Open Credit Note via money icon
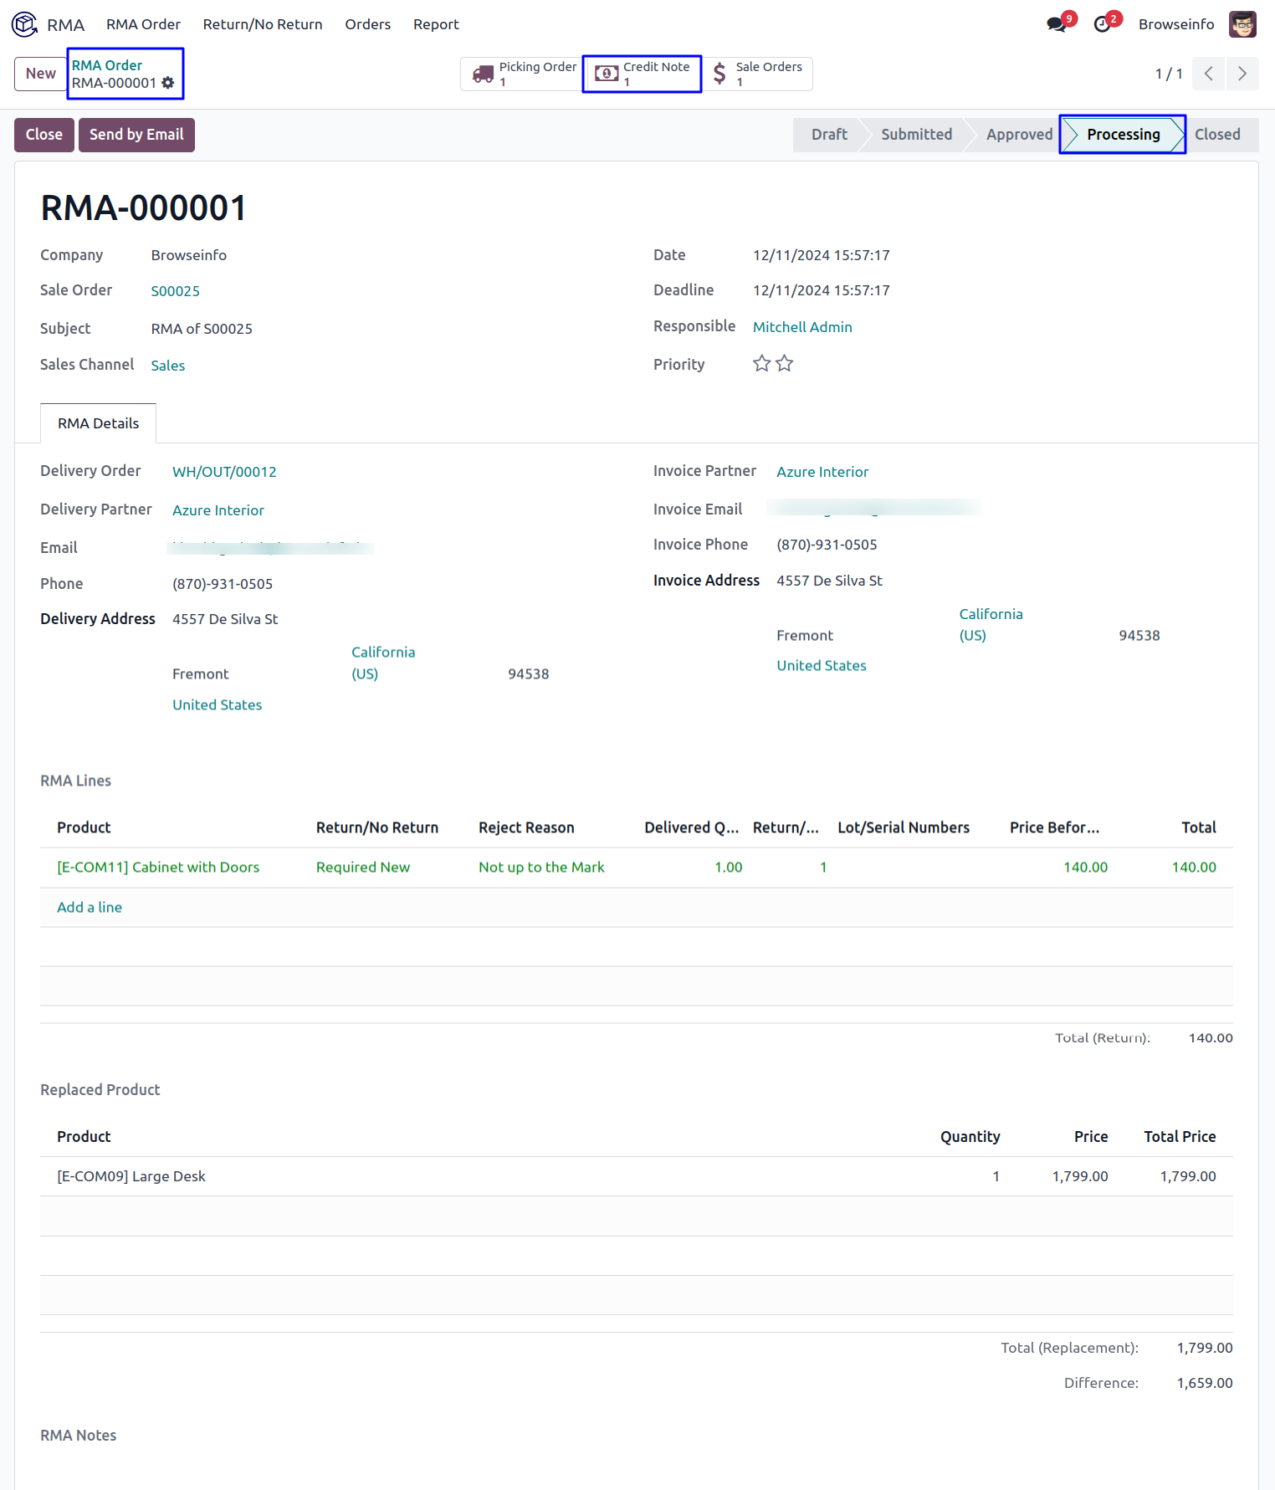This screenshot has height=1490, width=1275. (607, 74)
